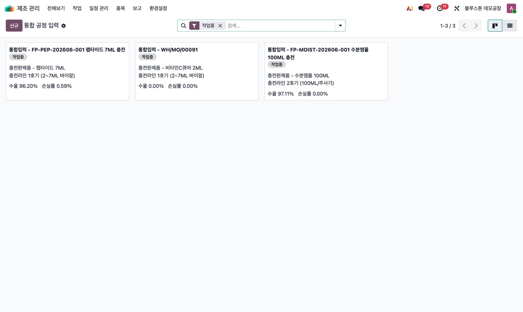Click the 1-3 / 3 pager counter

(x=447, y=26)
